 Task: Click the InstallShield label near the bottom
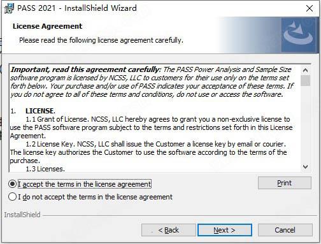[x=22, y=215]
